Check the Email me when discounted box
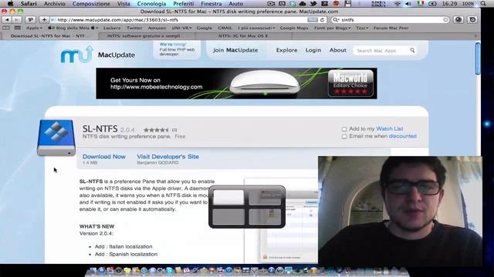 [x=344, y=136]
